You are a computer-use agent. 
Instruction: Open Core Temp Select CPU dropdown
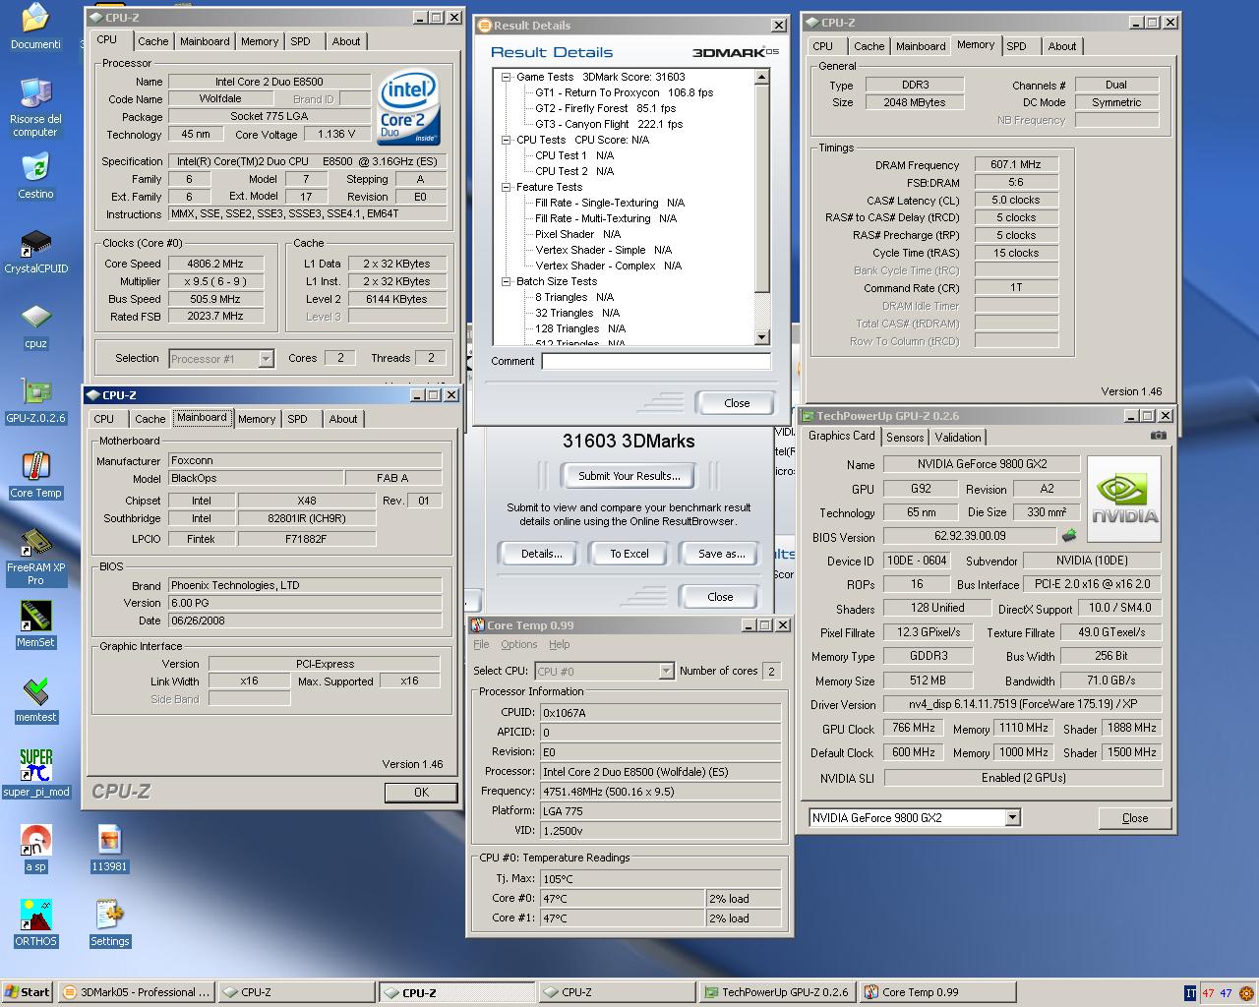[666, 671]
